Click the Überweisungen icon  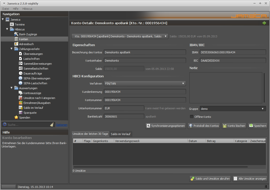(20, 54)
